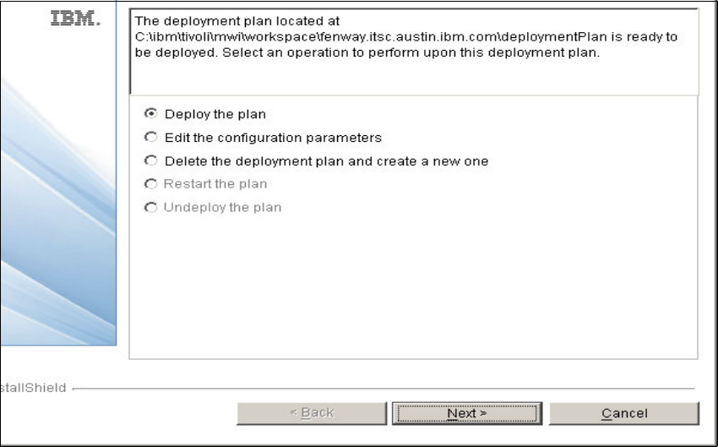Click the InstallShield label
Viewport: 718px width, 447px height.
pos(32,389)
